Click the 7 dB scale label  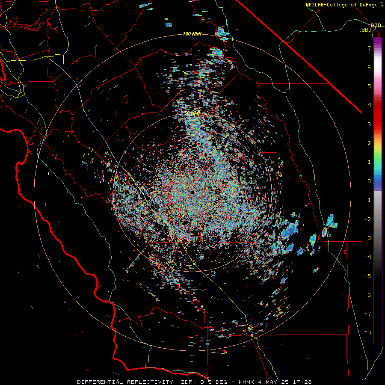[x=369, y=48]
